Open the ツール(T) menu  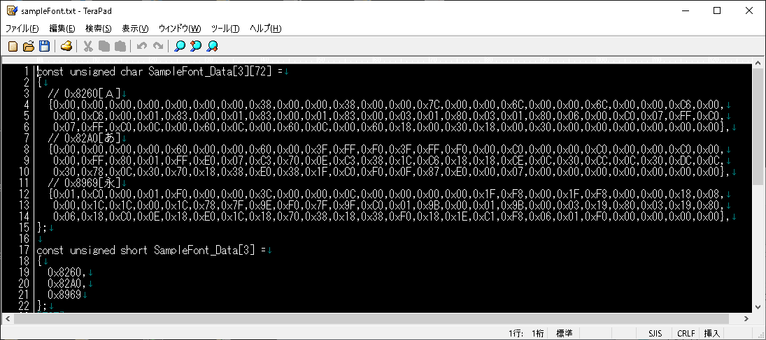(225, 29)
